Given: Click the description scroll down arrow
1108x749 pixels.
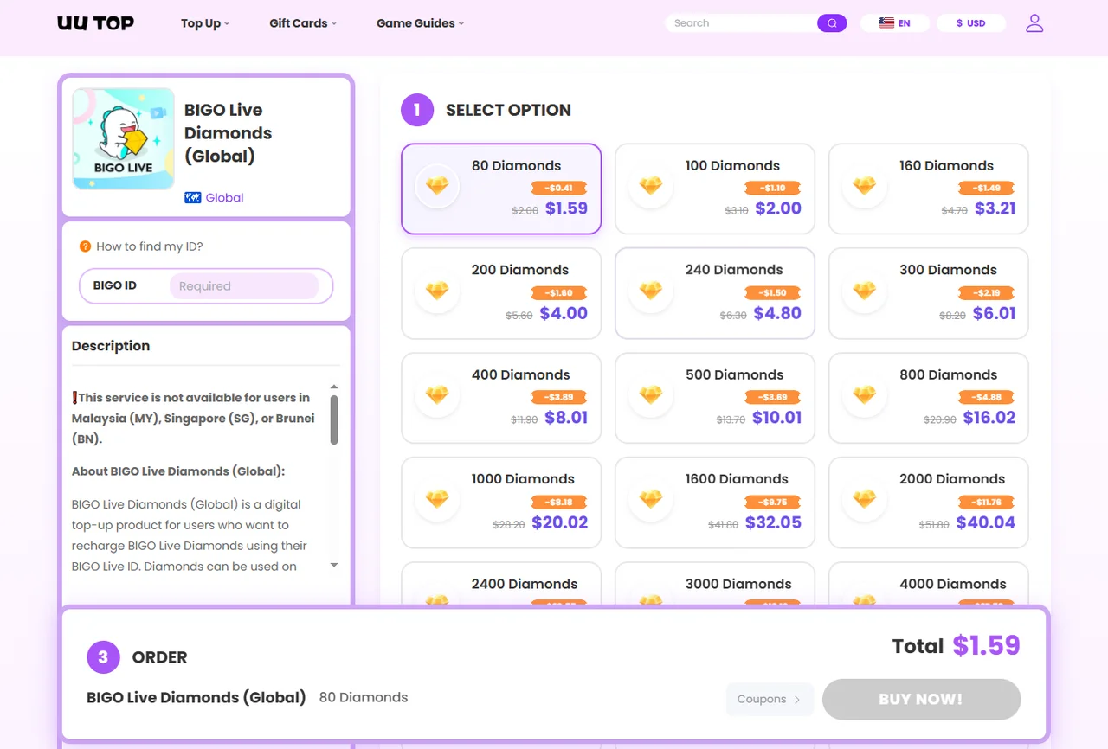Looking at the screenshot, I should pyautogui.click(x=334, y=565).
